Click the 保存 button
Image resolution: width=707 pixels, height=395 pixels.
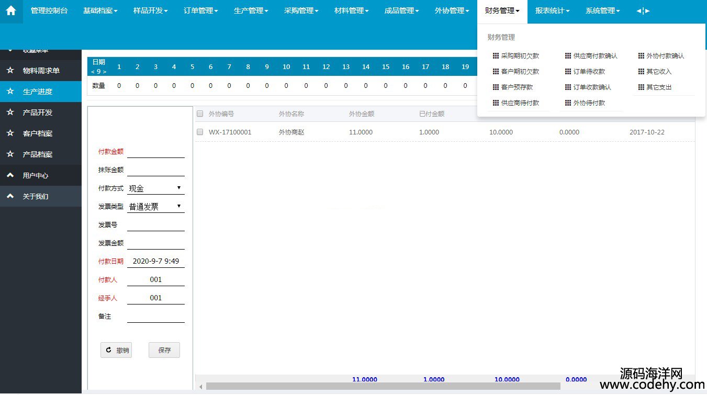point(164,350)
